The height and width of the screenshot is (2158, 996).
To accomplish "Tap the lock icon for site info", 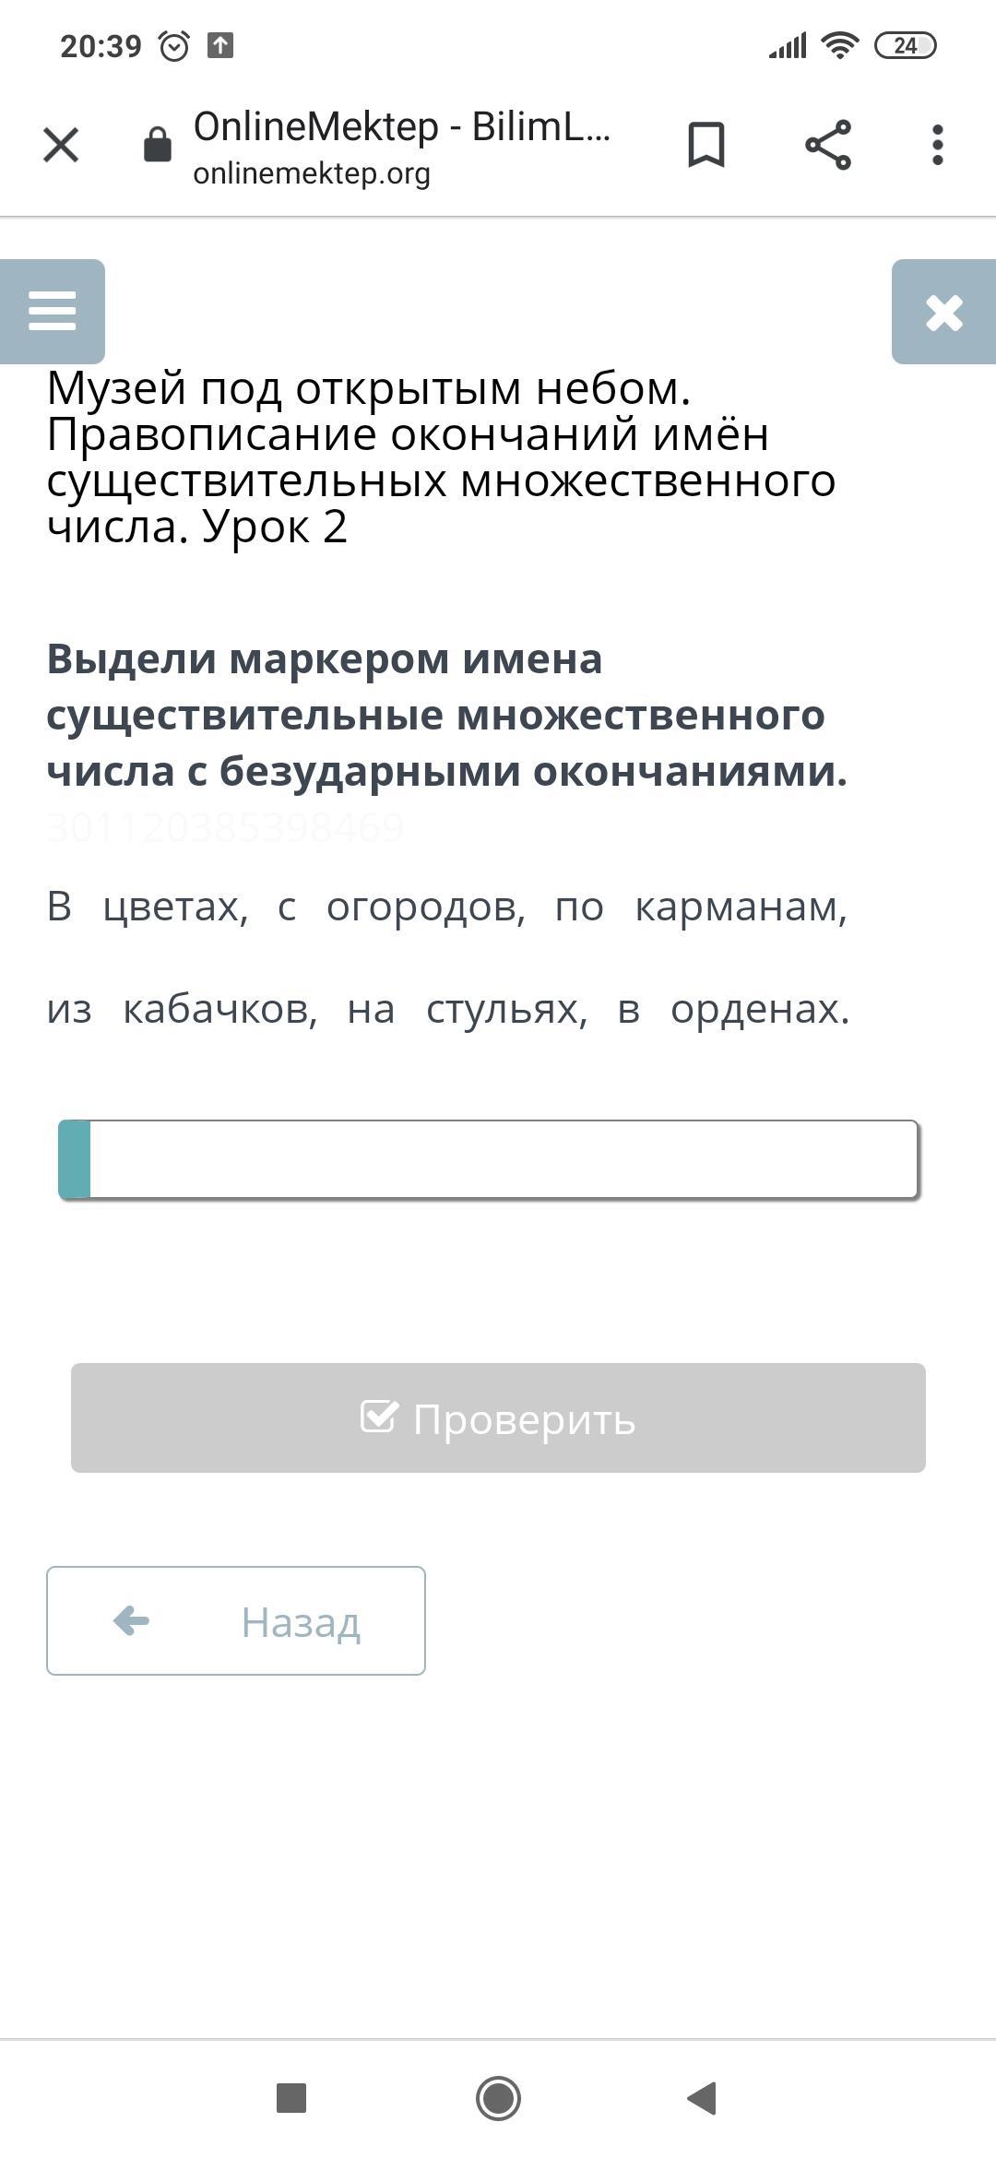I will (x=158, y=145).
